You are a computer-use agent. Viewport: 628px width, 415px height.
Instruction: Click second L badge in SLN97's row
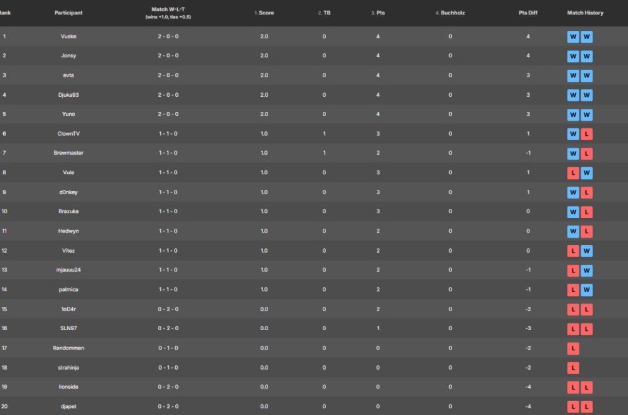(587, 329)
